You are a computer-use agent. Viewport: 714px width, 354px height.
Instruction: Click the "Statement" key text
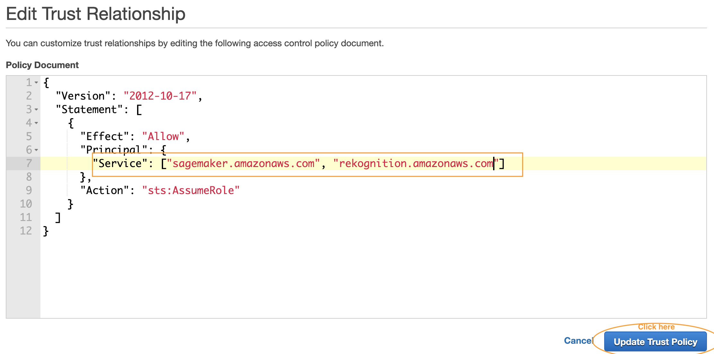tap(89, 110)
